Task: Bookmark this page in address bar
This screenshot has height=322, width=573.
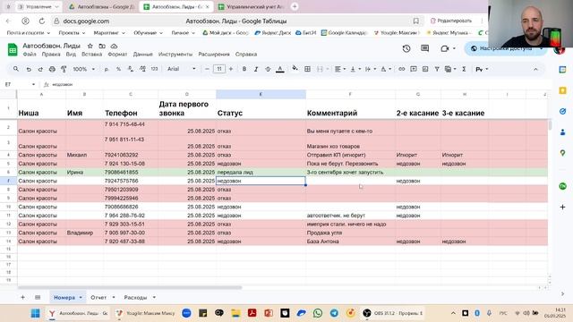Action: click(415, 21)
